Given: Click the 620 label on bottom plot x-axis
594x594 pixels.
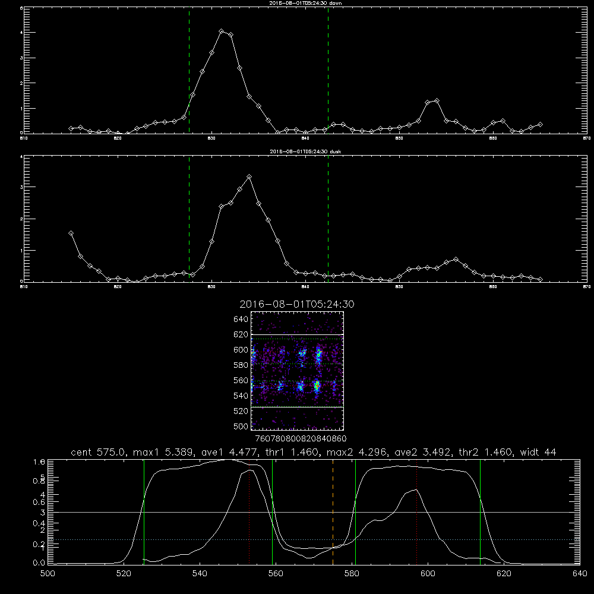Looking at the screenshot, I should click(504, 574).
